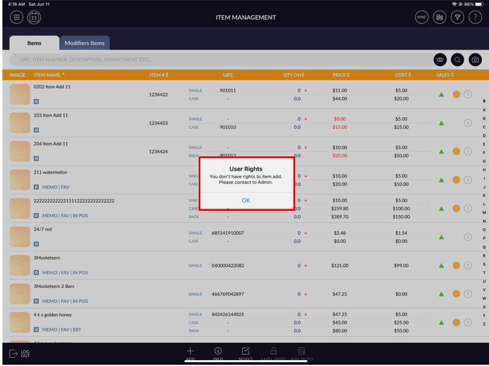Click the UPC item search field
The image size is (489, 366).
219,60
